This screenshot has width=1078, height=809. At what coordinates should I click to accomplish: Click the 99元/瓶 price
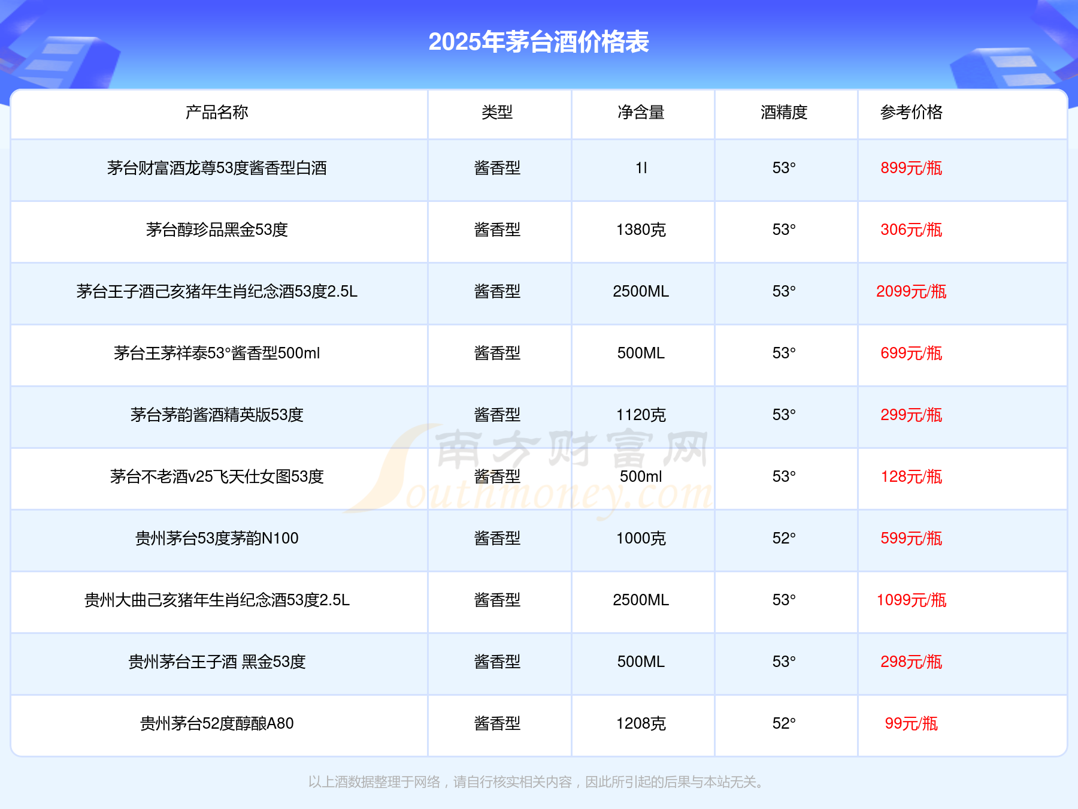click(x=911, y=723)
